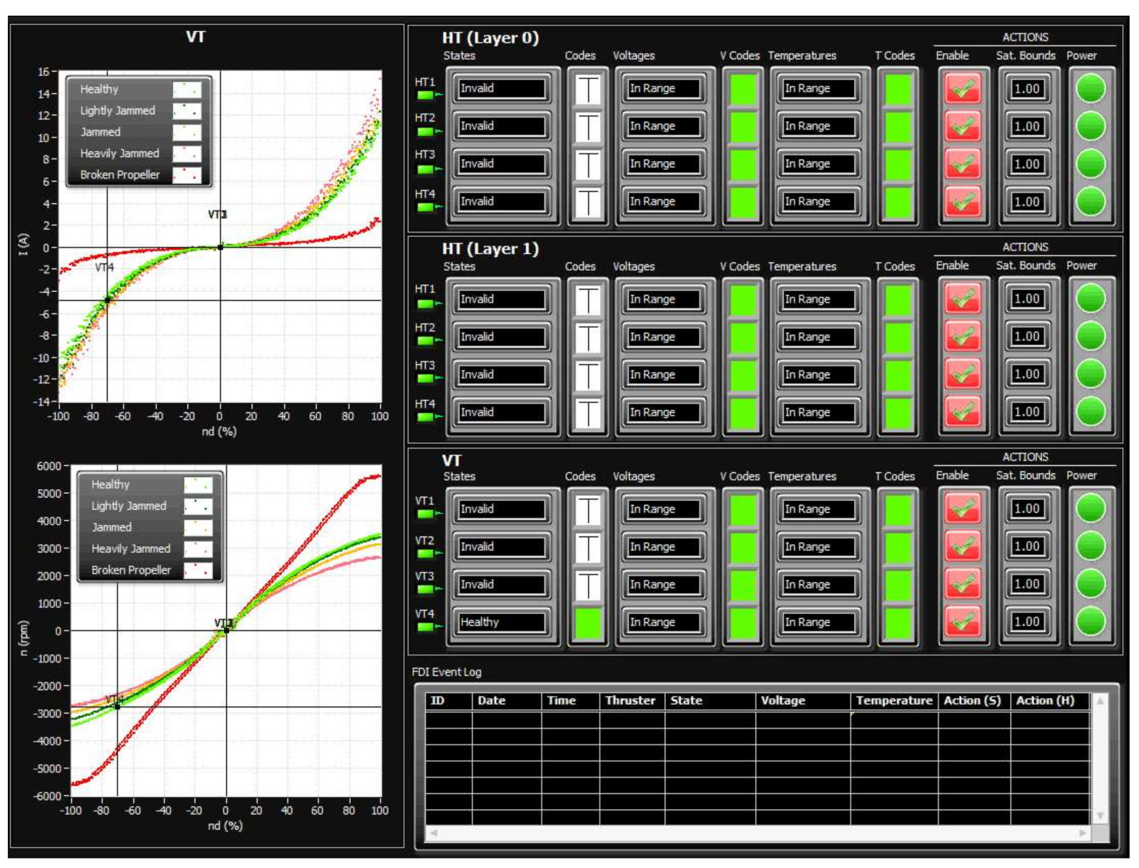Click HT4 T Codes green box Layer 1
This screenshot has height=868, width=1139.
tap(898, 412)
